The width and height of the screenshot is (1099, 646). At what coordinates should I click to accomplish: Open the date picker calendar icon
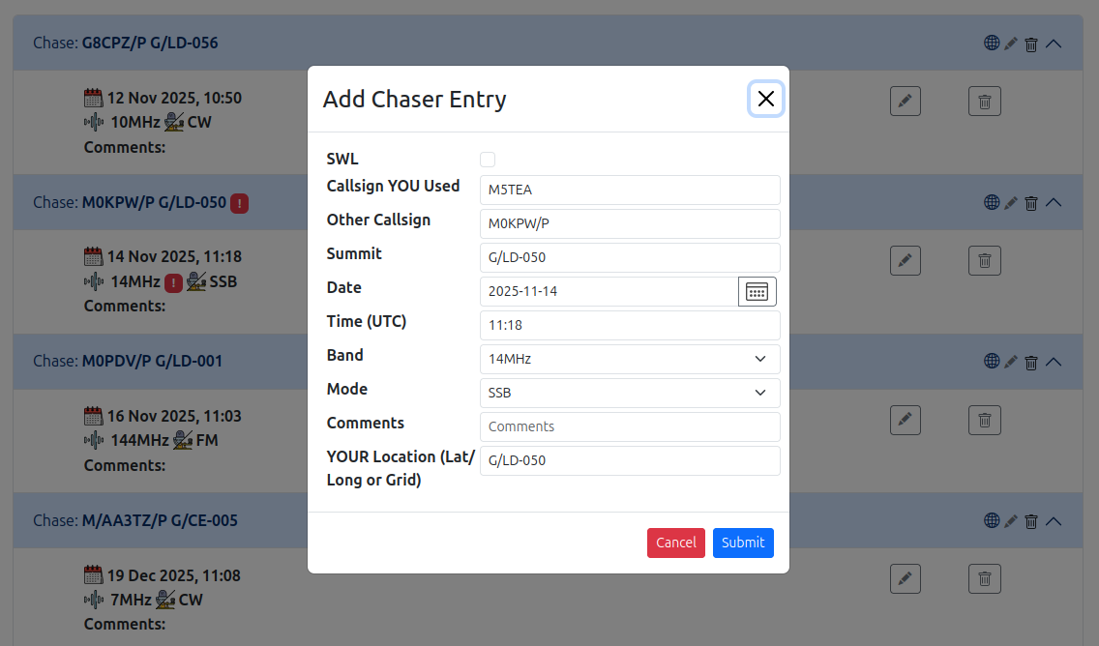(757, 291)
